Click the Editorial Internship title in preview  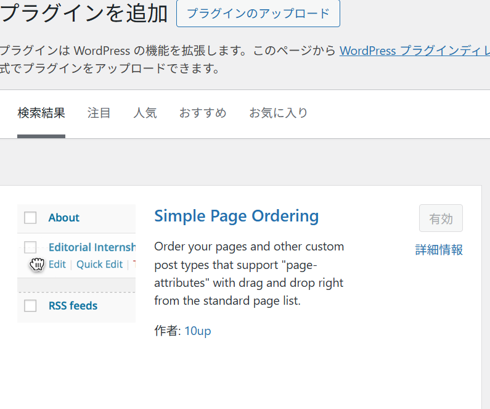(x=91, y=247)
